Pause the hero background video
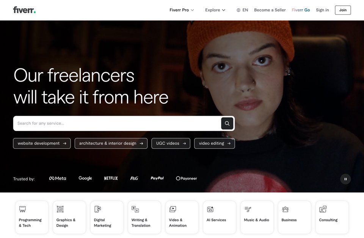 coord(345,179)
